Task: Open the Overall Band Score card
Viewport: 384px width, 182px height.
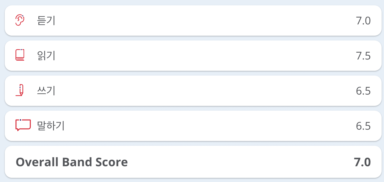Action: click(x=193, y=162)
